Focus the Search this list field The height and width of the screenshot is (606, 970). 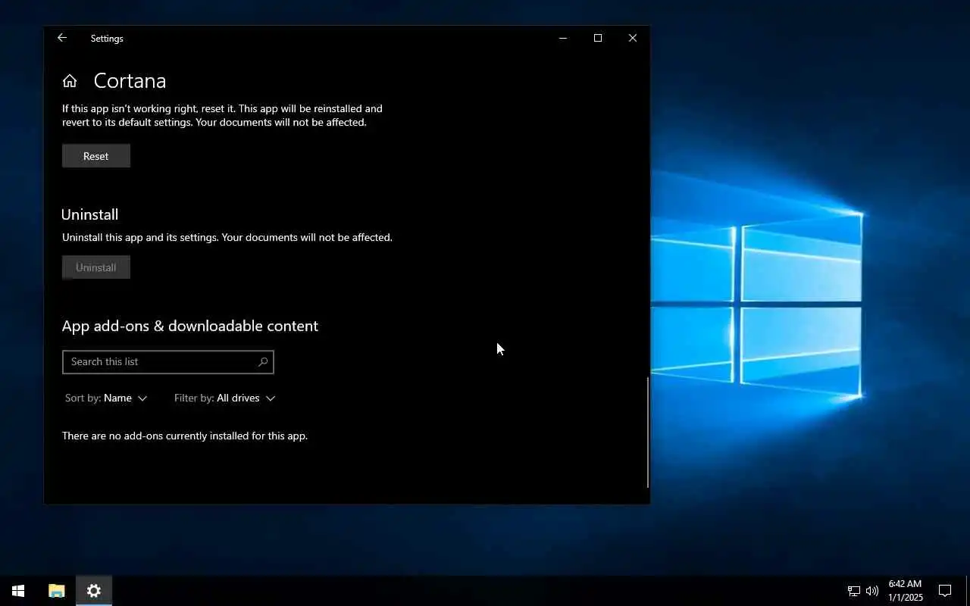pos(168,362)
